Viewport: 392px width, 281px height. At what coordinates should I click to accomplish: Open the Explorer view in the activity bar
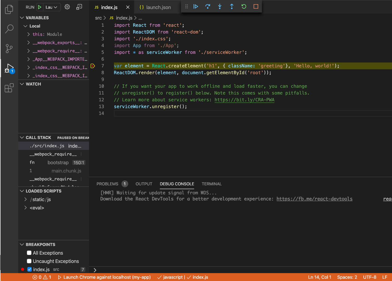9,9
